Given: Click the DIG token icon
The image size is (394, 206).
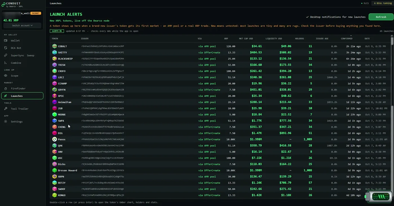Looking at the screenshot, I should point(55,133).
